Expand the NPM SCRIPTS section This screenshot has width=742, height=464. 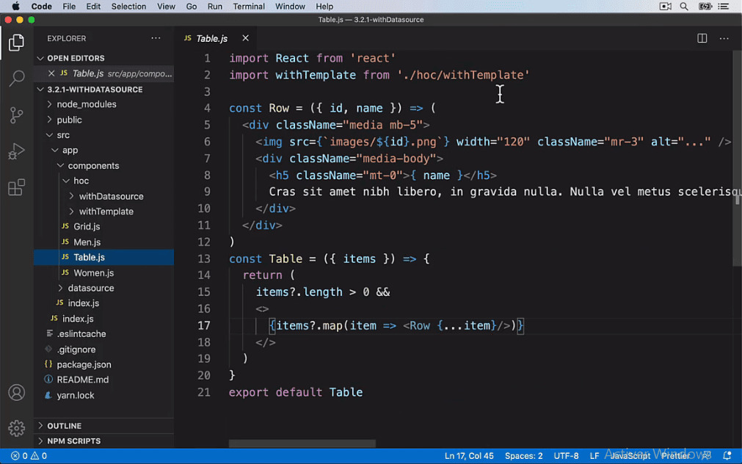point(73,441)
